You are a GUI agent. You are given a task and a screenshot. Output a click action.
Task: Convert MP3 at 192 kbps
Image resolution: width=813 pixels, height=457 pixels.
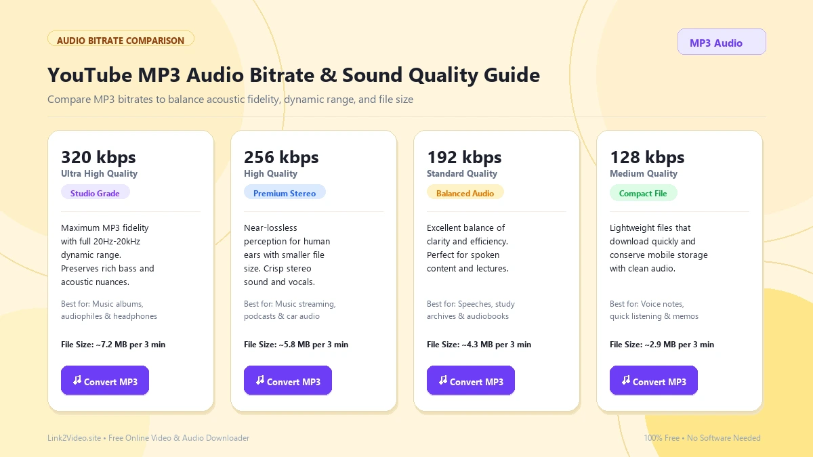(471, 380)
